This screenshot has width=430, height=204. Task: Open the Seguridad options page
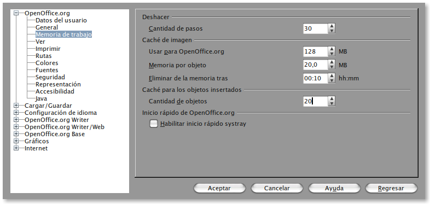(x=50, y=77)
